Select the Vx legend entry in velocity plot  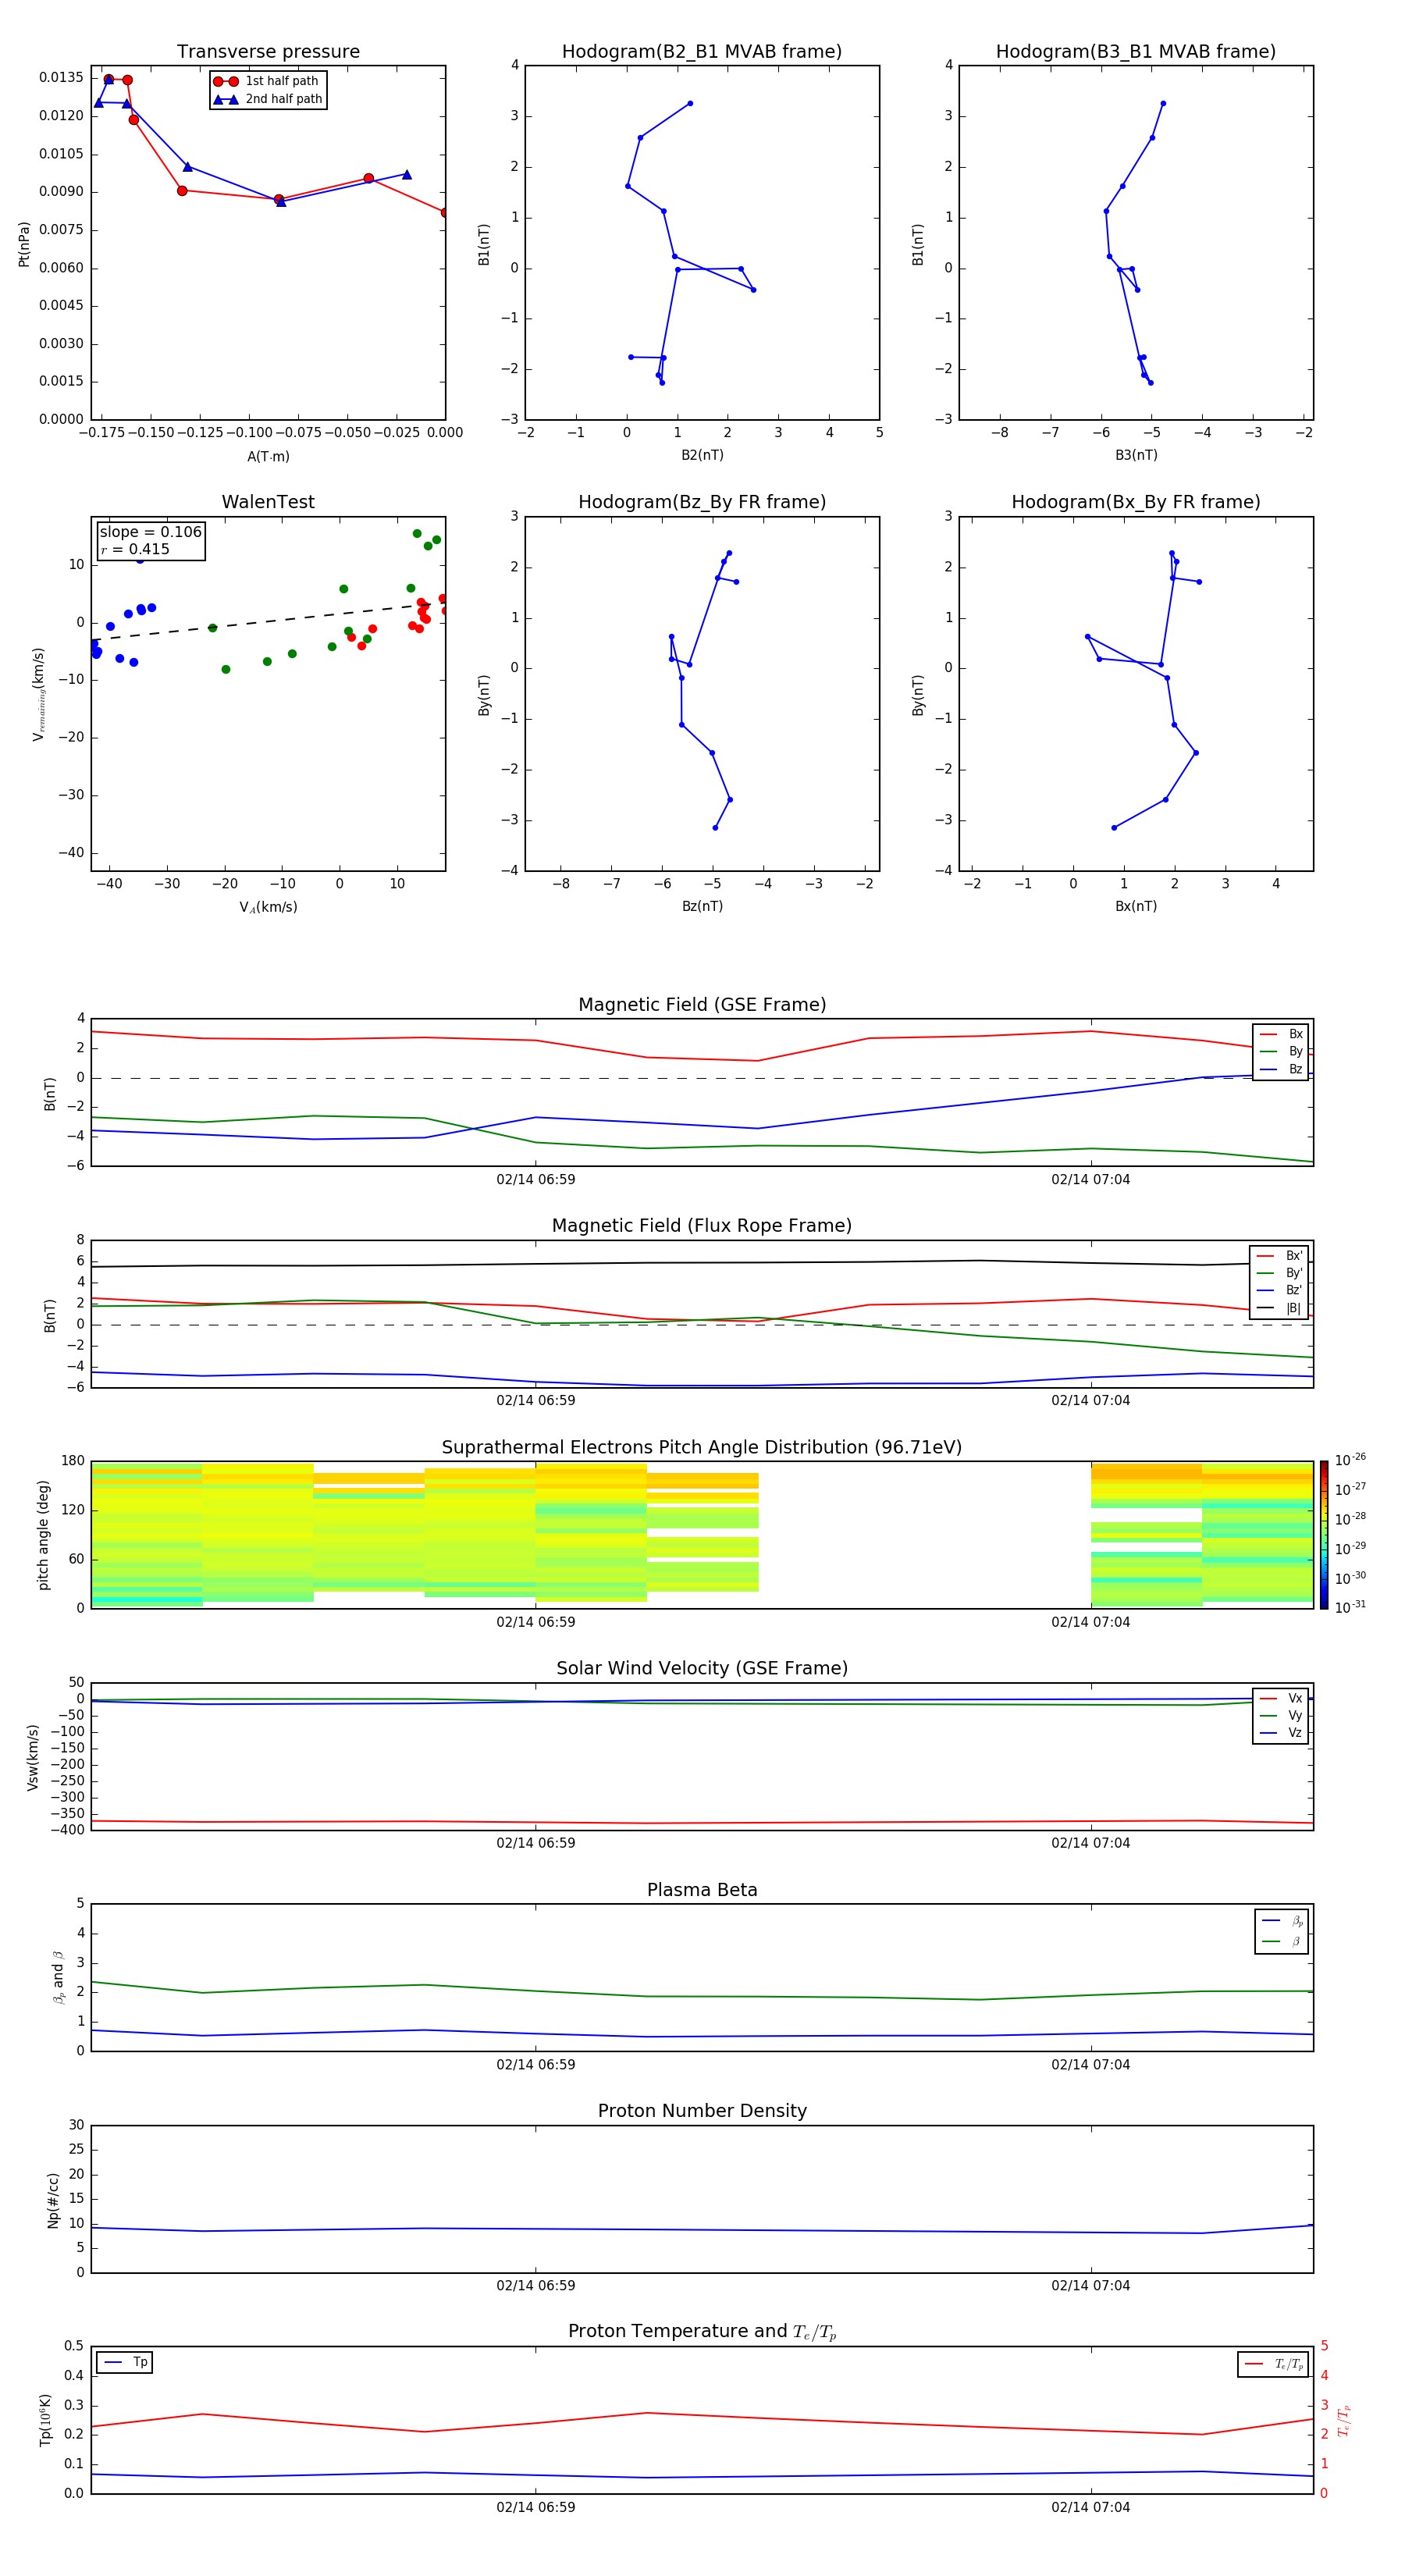tap(1281, 1699)
